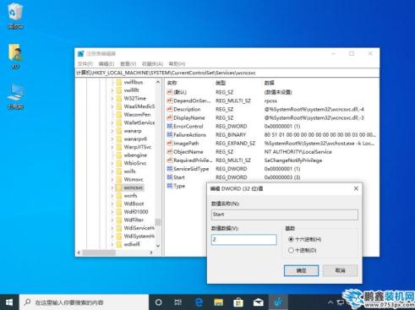Click the Cortana circle icon
The image size is (415, 310).
(159, 302)
